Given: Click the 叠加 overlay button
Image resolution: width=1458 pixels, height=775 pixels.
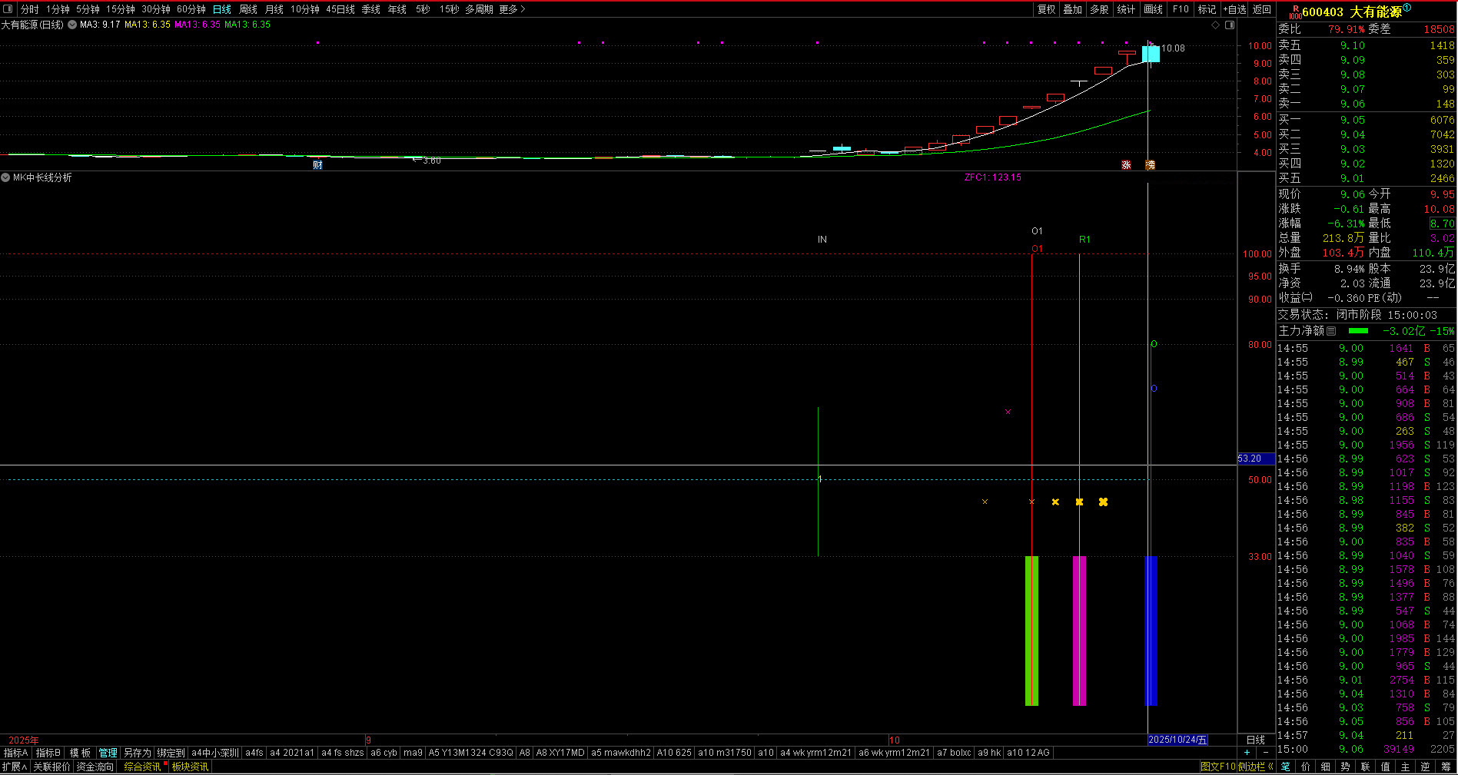Looking at the screenshot, I should coord(1073,9).
